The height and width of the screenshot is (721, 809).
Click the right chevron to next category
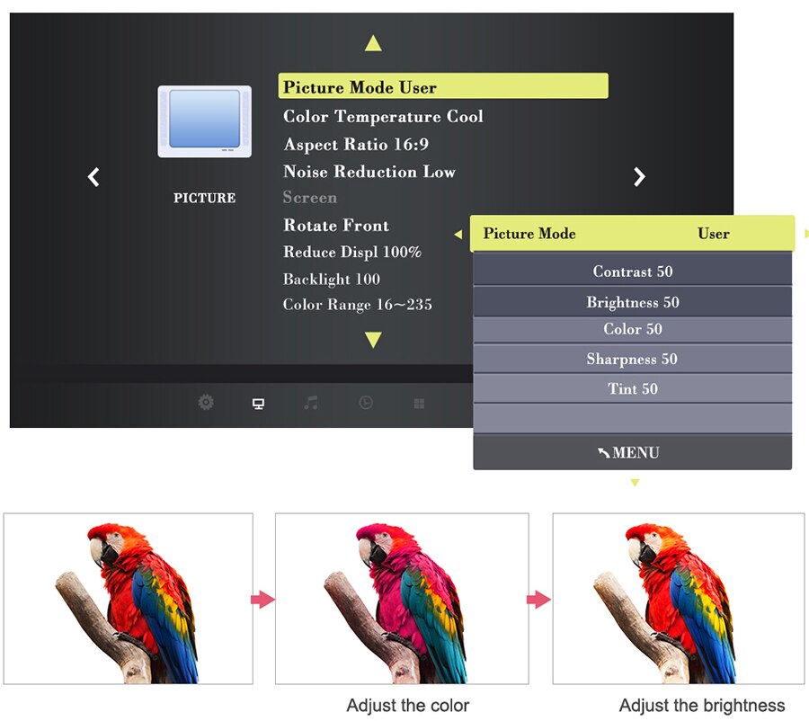point(639,177)
